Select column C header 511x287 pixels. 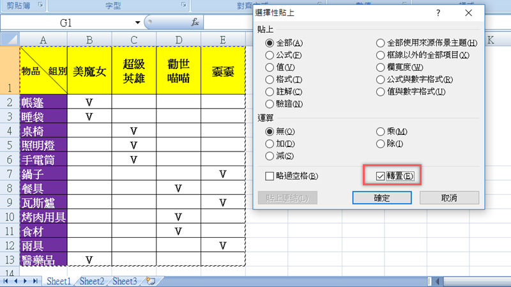134,40
